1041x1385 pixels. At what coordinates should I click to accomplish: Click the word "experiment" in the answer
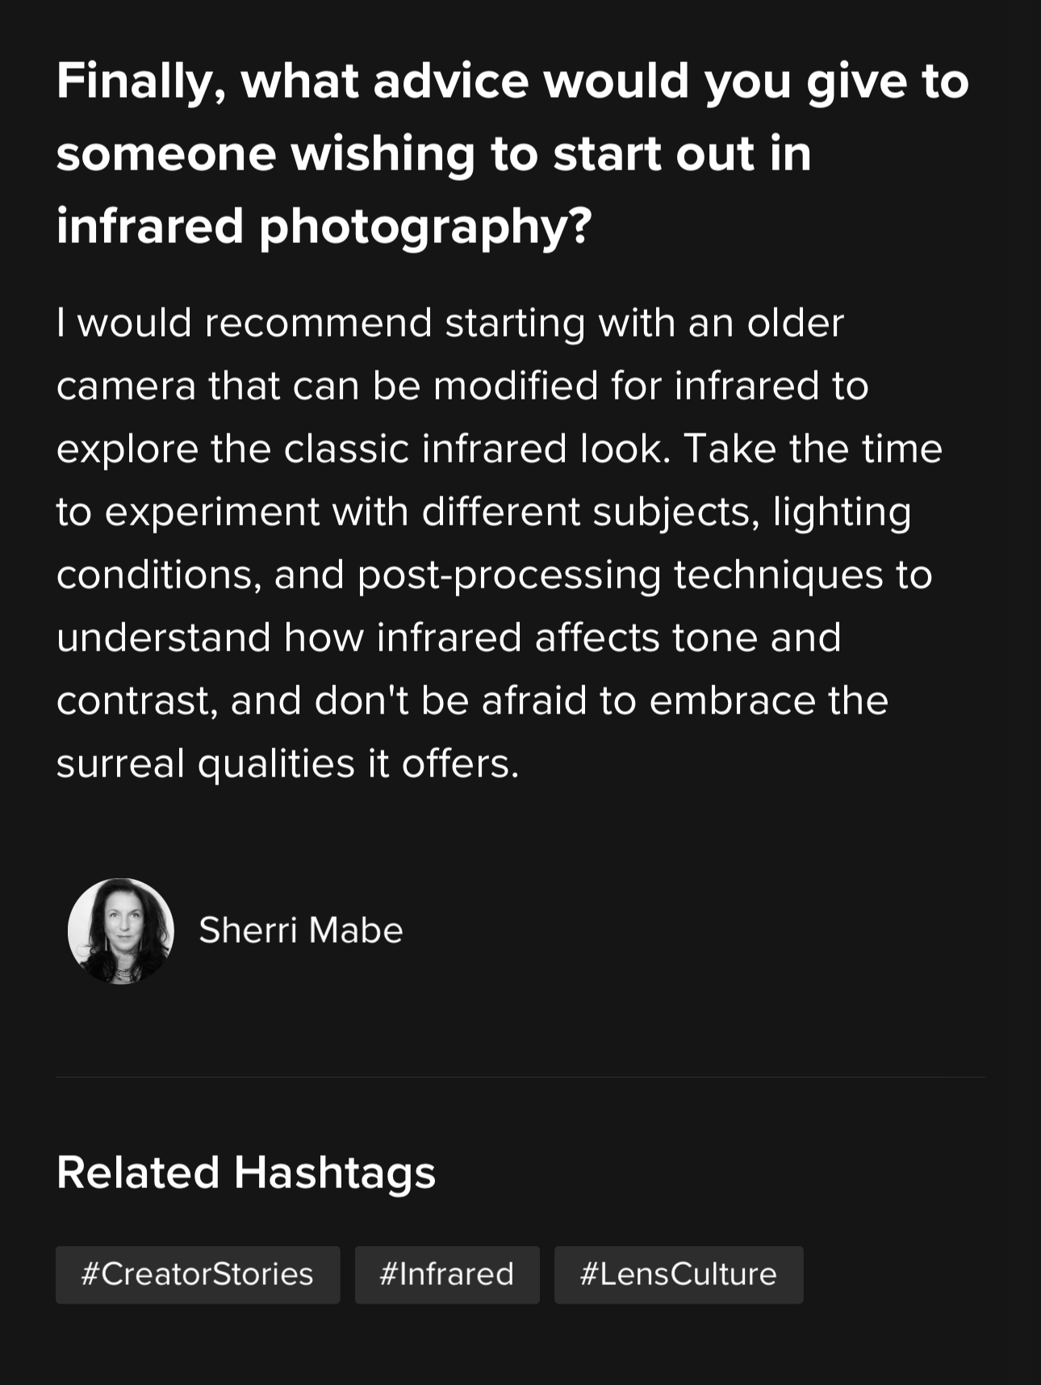click(x=211, y=512)
